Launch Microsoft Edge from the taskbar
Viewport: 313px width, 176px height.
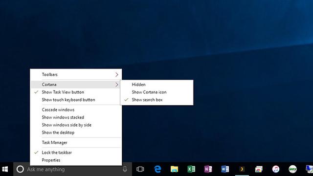pyautogui.click(x=157, y=169)
